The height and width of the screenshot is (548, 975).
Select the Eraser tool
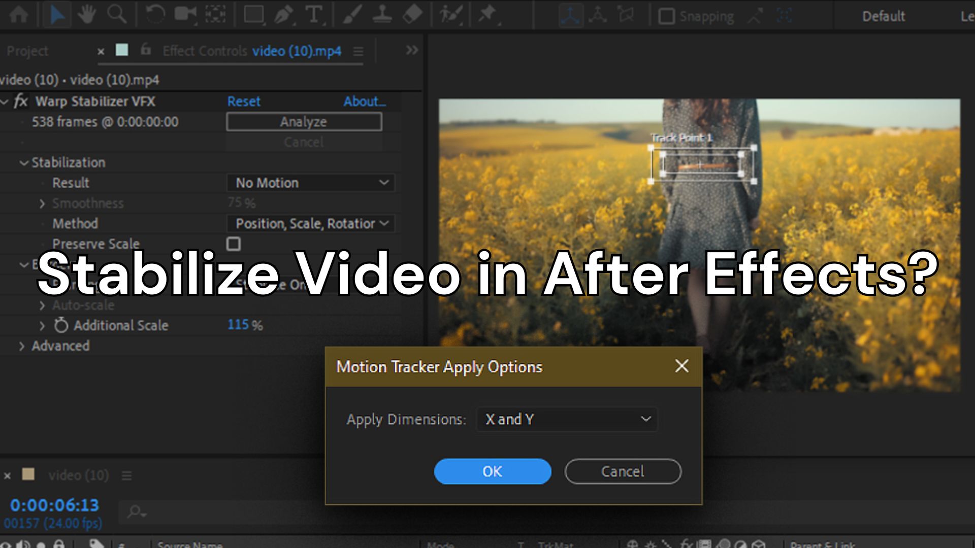(412, 15)
